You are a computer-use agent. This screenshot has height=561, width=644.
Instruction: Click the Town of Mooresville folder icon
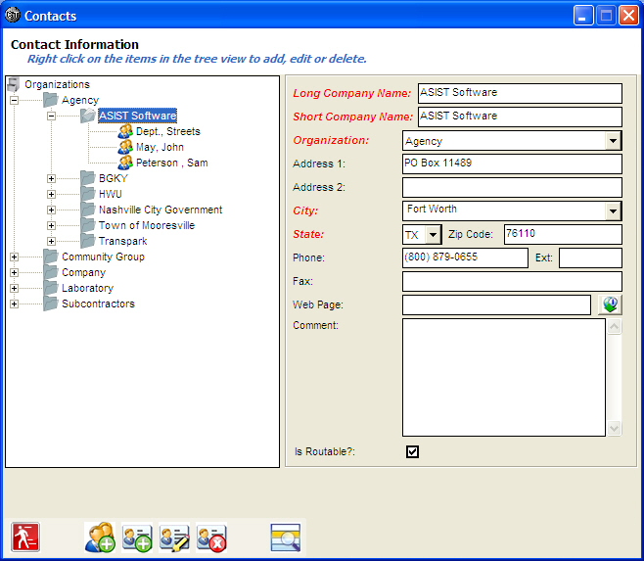88,225
